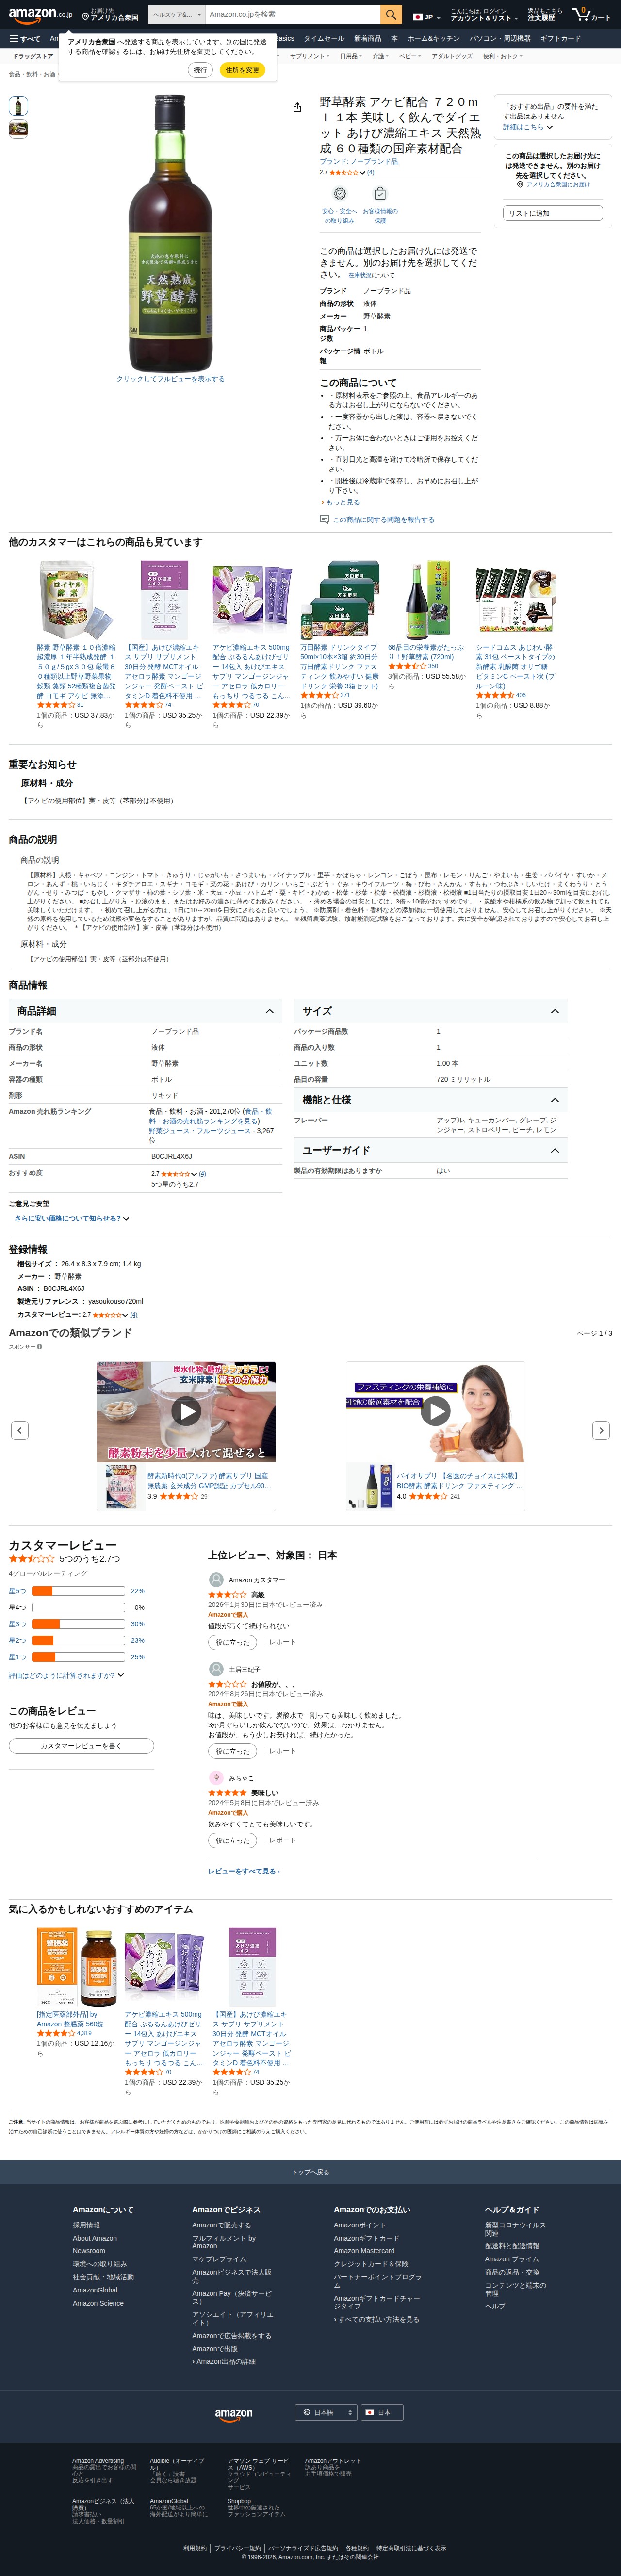Open 'レビューをすべて見る' link

point(244,1871)
